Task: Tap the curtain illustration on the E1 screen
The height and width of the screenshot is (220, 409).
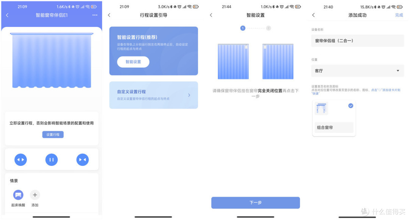Action: click(52, 60)
